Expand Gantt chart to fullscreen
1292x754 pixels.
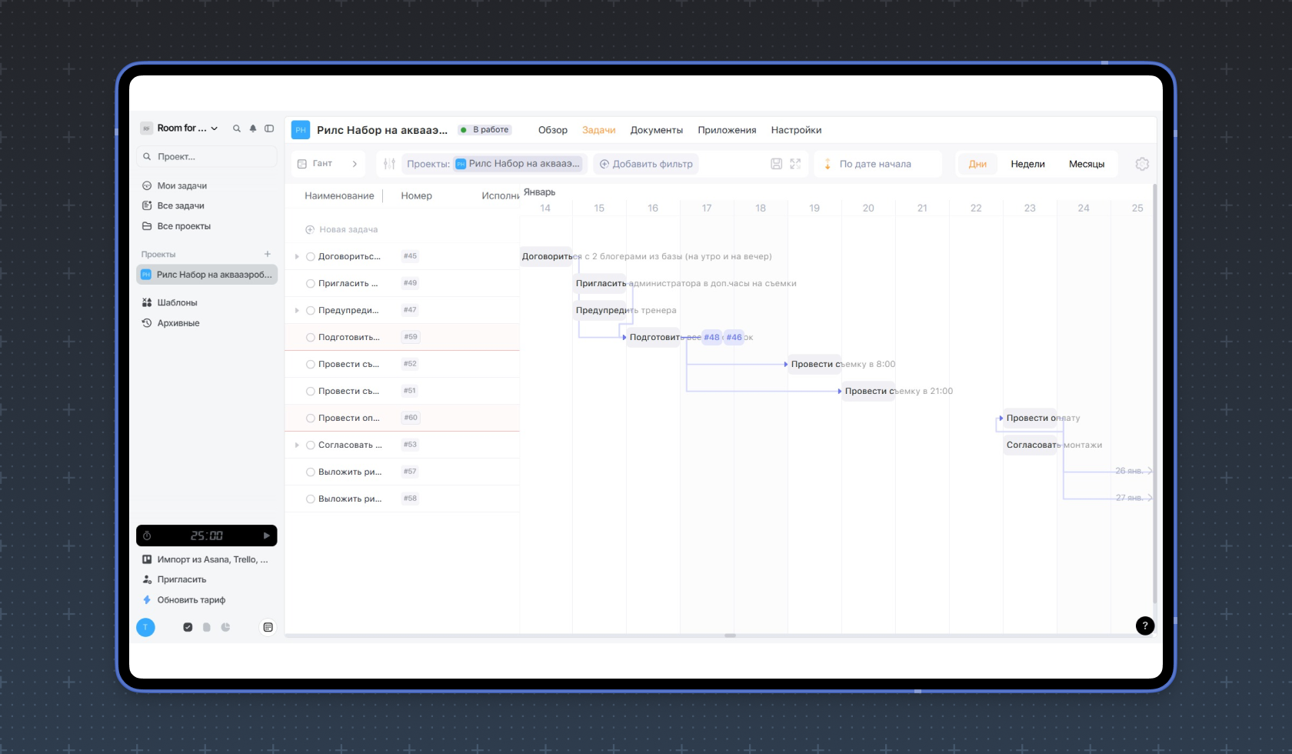(x=795, y=164)
